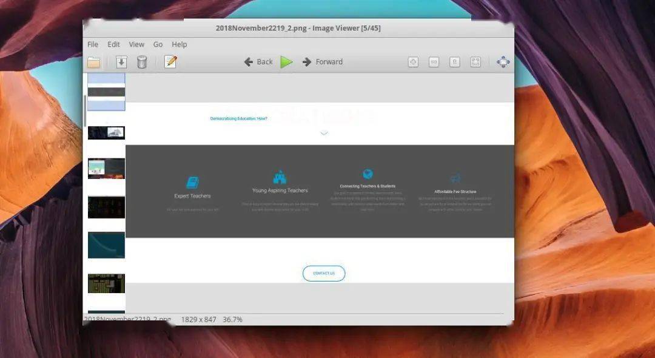Click the thumbnail pane vertical scrollbar
This screenshot has width=655, height=358.
(x=85, y=110)
